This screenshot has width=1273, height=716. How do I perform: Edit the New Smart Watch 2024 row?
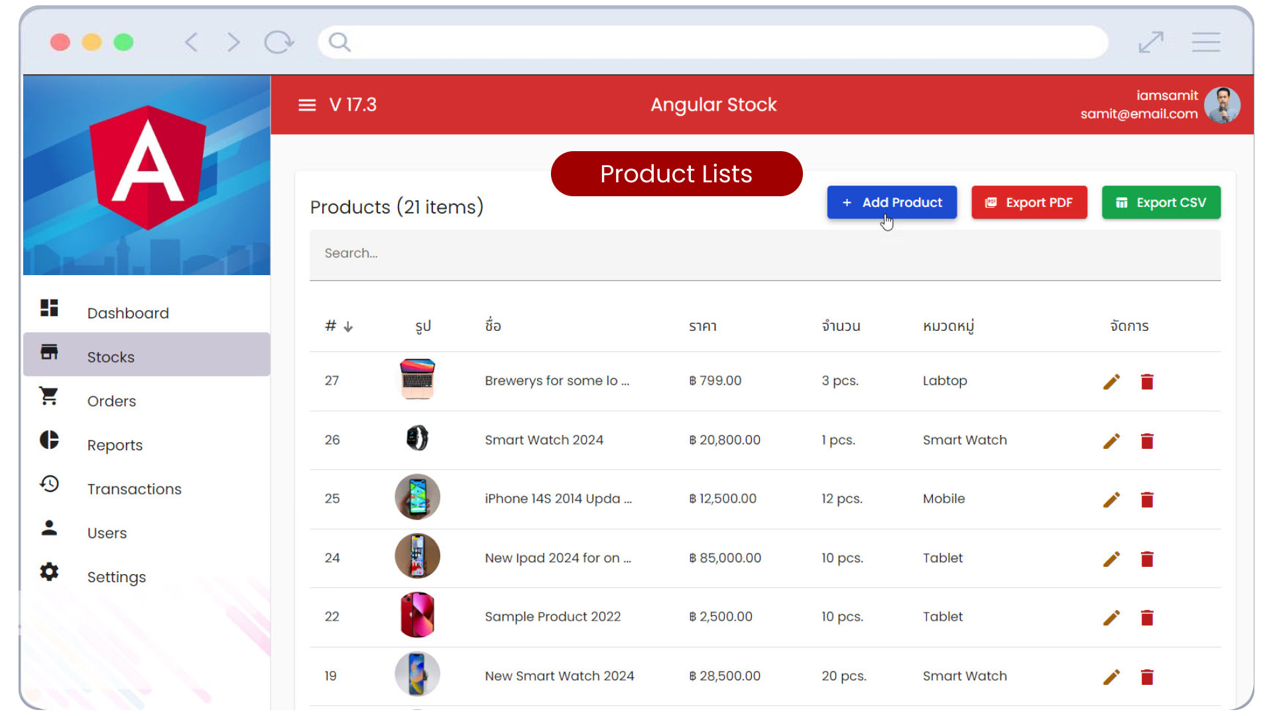pos(1112,677)
